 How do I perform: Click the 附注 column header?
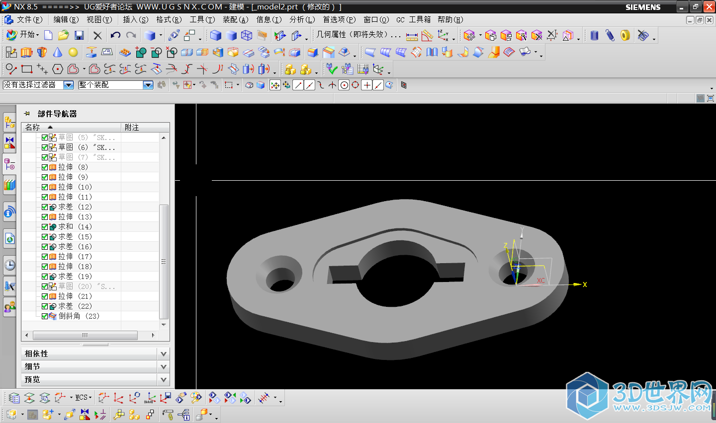coord(145,127)
